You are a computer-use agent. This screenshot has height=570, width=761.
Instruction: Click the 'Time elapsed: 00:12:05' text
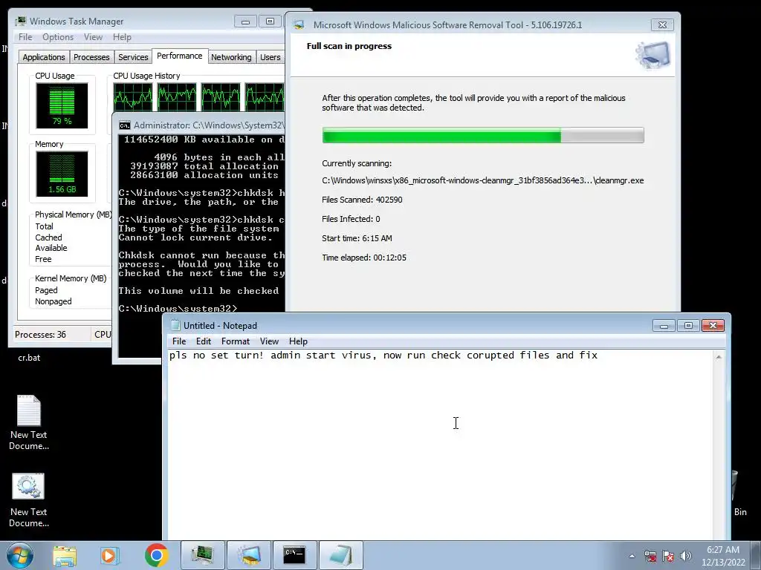364,258
